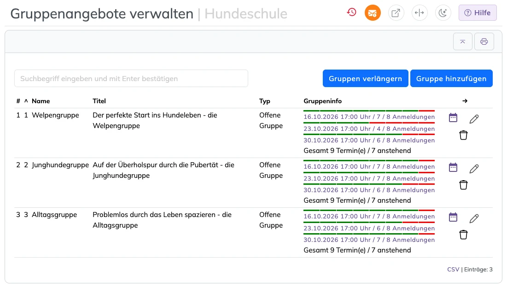Open Alltagsgruppe 23.10.2026 6/8 Anmeldungen link
Viewport: 507px width, 288px height.
[x=369, y=229]
